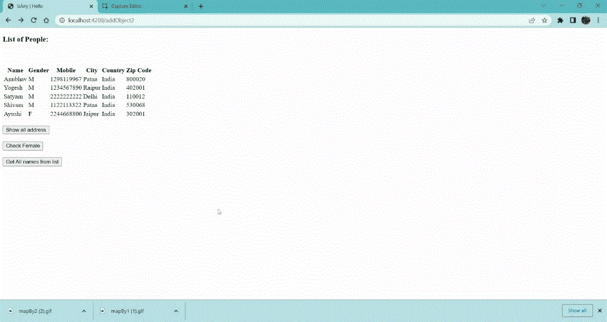
Task: Toggle the browser side panel
Action: point(573,20)
